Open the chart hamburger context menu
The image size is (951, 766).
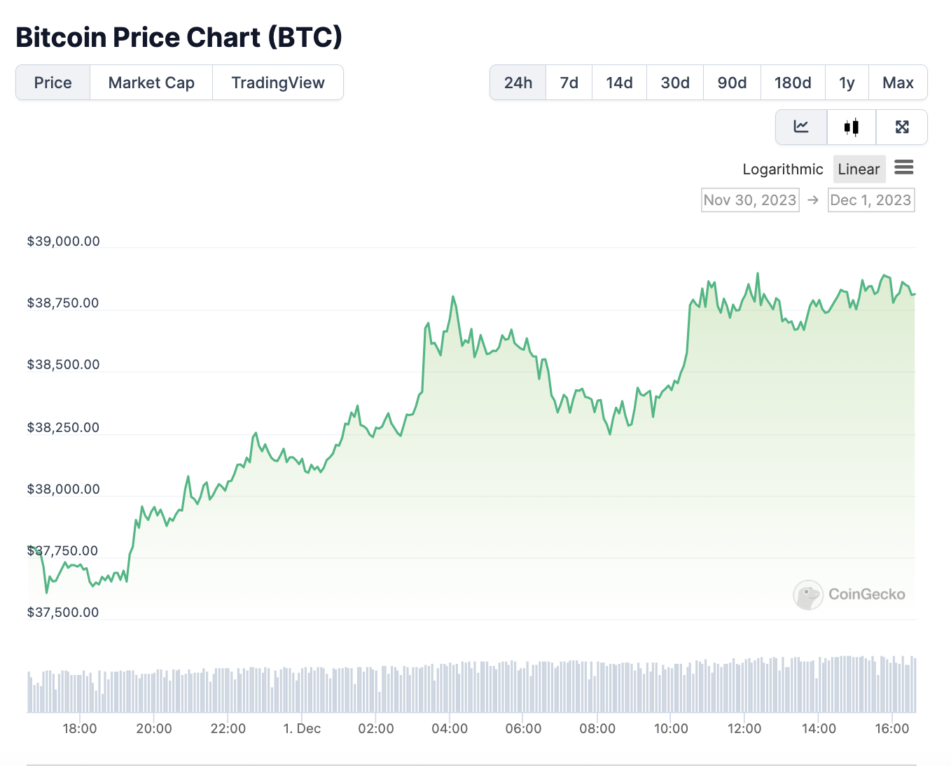(x=904, y=168)
